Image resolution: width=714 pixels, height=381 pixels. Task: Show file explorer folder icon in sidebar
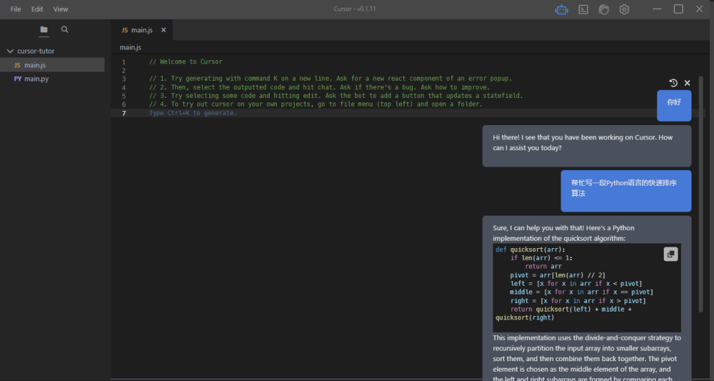tap(44, 30)
